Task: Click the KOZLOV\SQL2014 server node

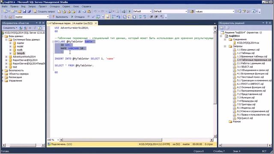Action: pos(24,33)
